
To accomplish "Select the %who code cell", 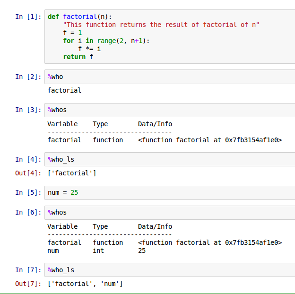I will (x=170, y=77).
